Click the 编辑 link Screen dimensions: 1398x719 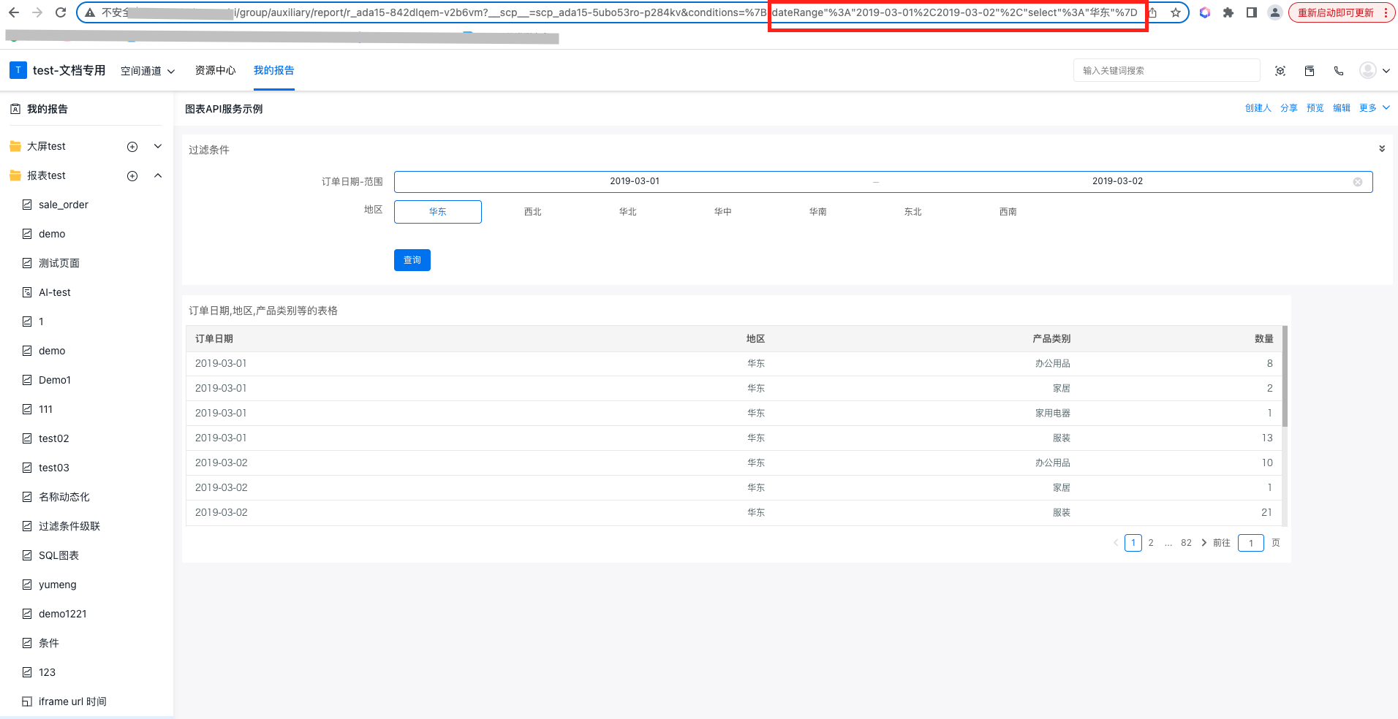1342,108
